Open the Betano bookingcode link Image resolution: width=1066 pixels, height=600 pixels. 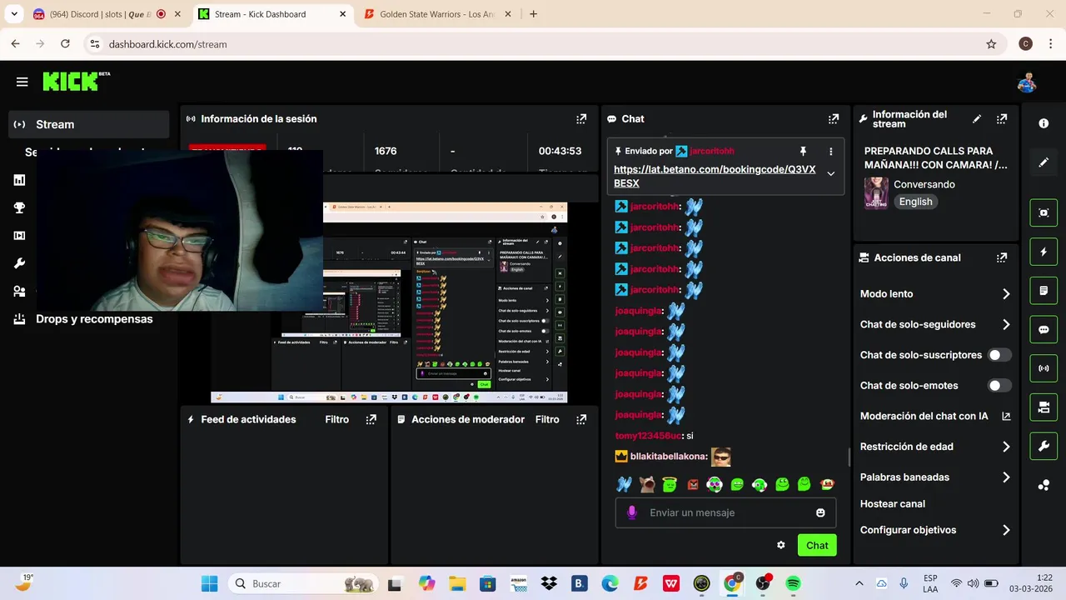715,177
